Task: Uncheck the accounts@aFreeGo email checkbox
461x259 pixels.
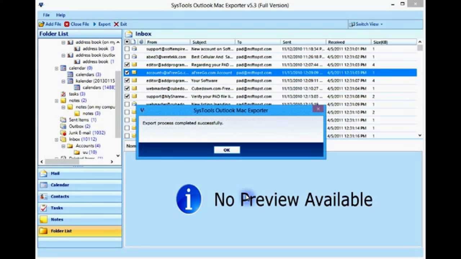Action: [127, 72]
